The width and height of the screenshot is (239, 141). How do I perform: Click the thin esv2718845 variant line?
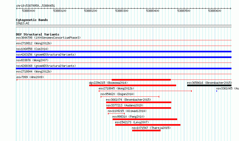tap(145, 91)
